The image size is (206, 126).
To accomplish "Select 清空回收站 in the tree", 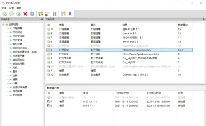I will pyautogui.click(x=19, y=60).
